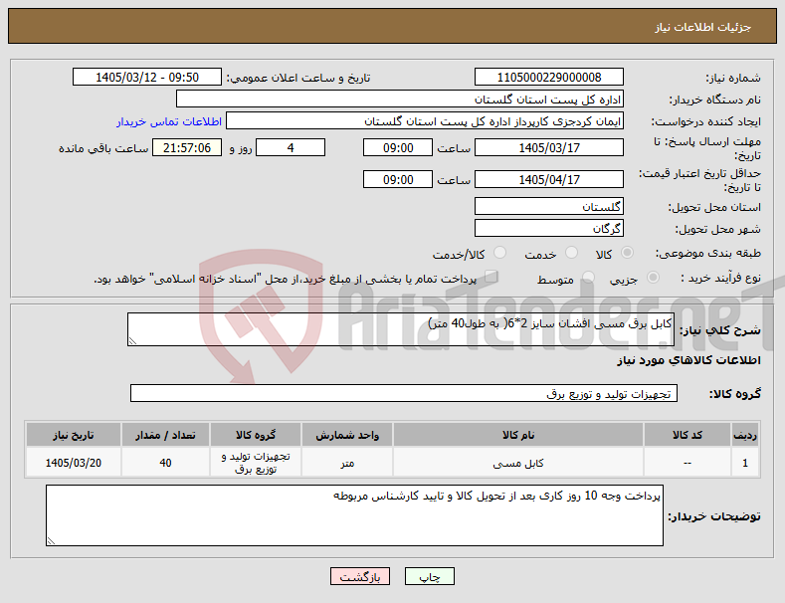Viewport: 785px width, 603px height.
Task: Click the نام کالا column header
Action: [518, 435]
